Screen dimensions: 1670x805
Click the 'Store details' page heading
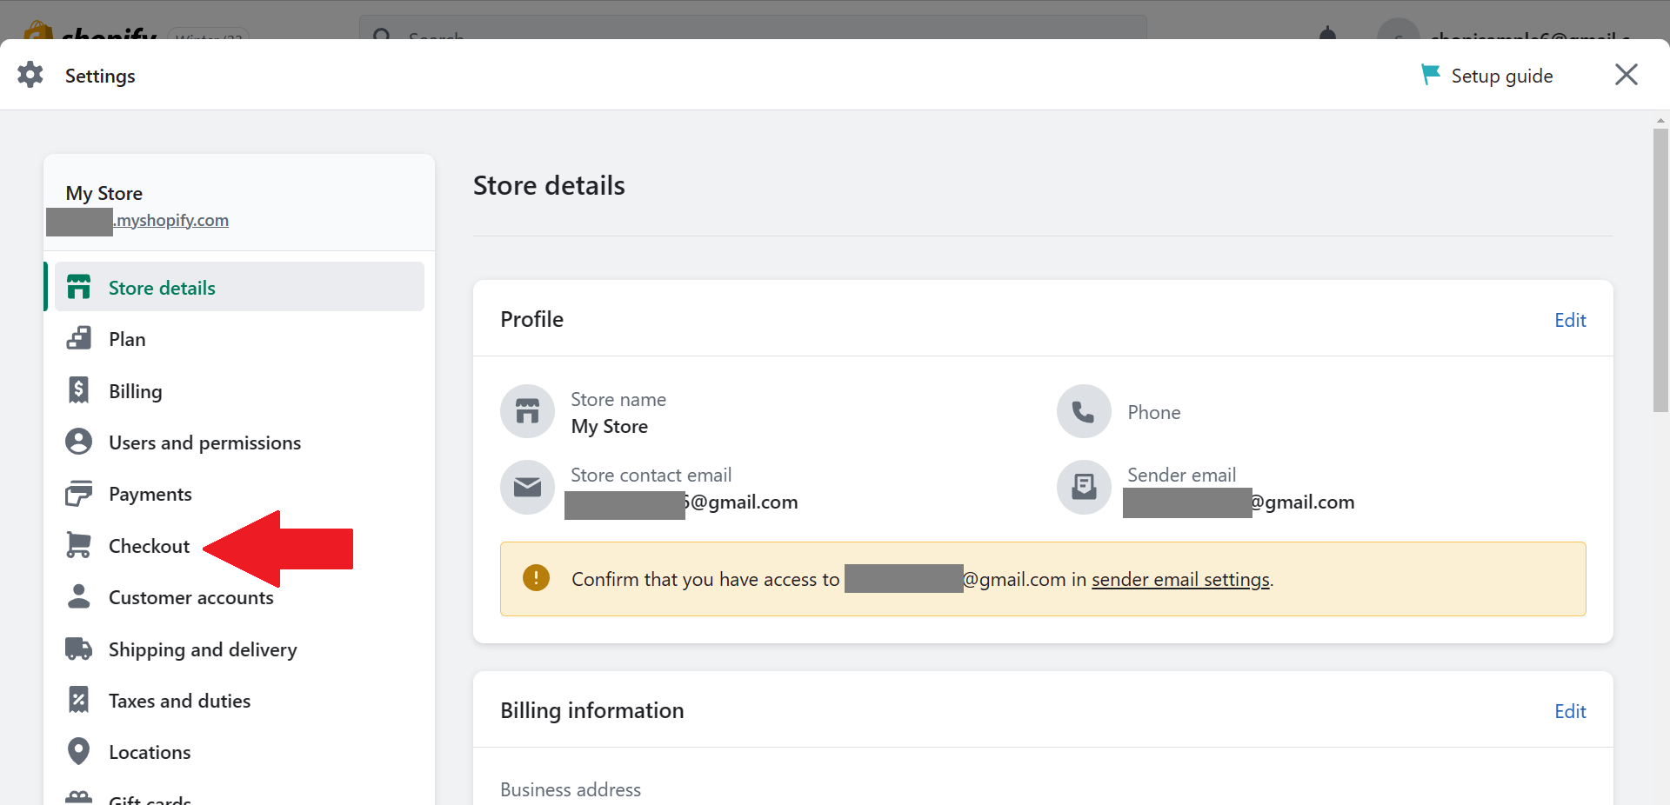549,185
